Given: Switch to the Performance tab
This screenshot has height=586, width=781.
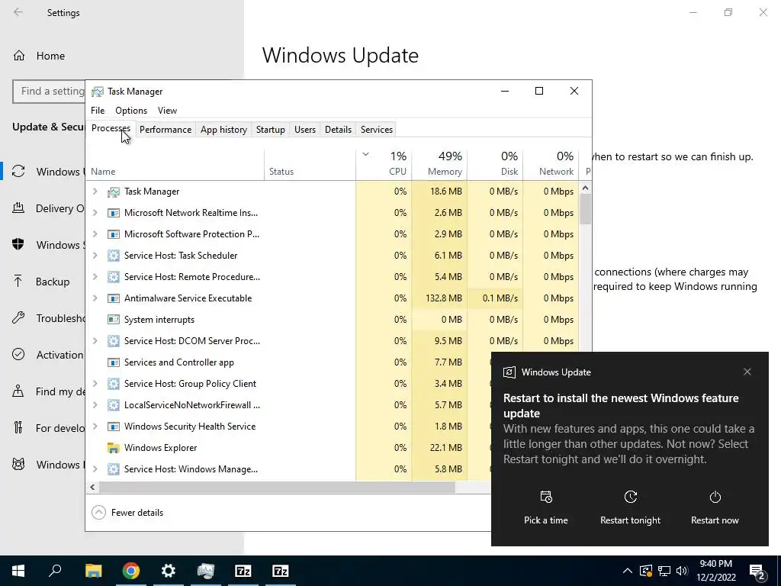Looking at the screenshot, I should click(x=166, y=130).
